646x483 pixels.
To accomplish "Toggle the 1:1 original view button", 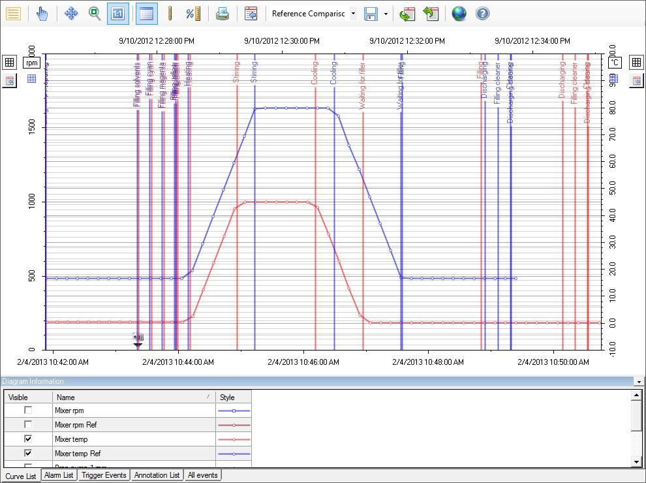I will (118, 14).
